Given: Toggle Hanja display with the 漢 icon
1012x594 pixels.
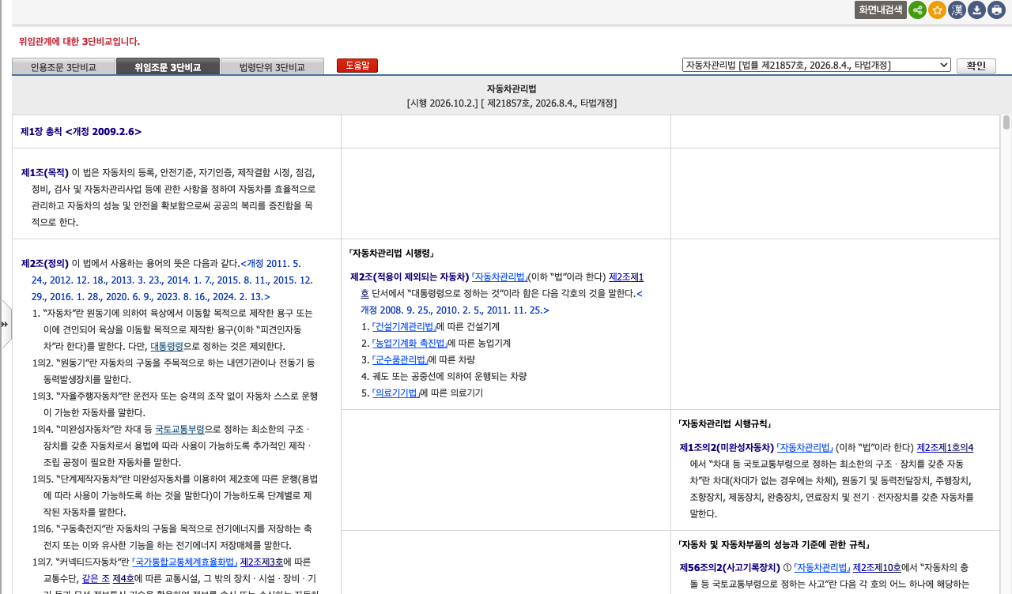Looking at the screenshot, I should point(957,10).
